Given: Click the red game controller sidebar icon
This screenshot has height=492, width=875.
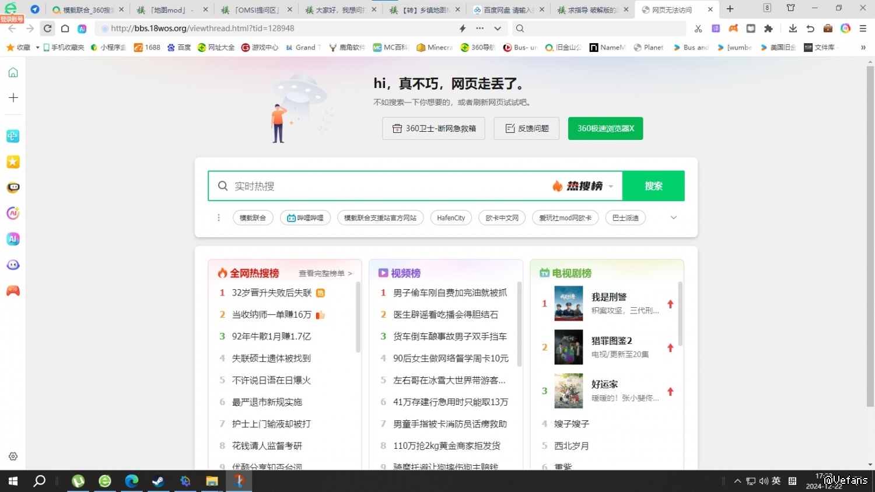Looking at the screenshot, I should tap(13, 290).
